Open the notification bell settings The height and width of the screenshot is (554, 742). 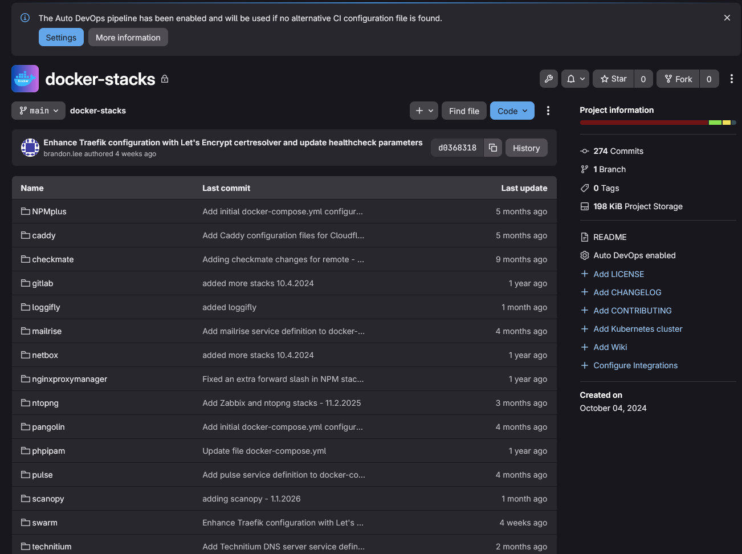point(575,79)
